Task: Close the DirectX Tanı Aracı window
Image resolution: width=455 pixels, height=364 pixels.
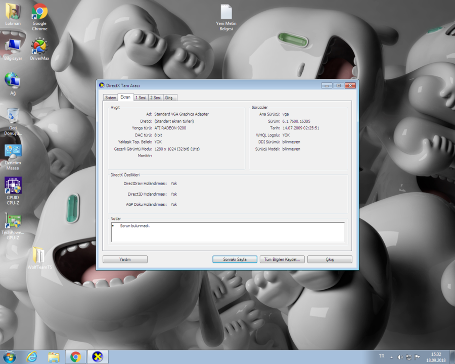Action: [x=350, y=85]
